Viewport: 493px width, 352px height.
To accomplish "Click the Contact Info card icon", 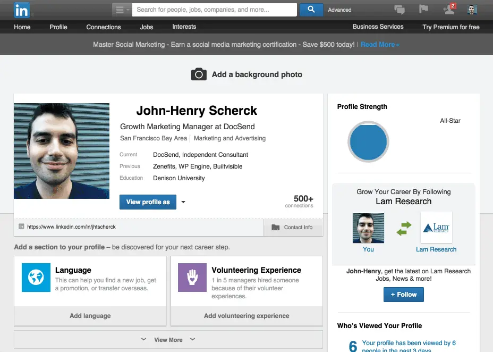I will 275,227.
